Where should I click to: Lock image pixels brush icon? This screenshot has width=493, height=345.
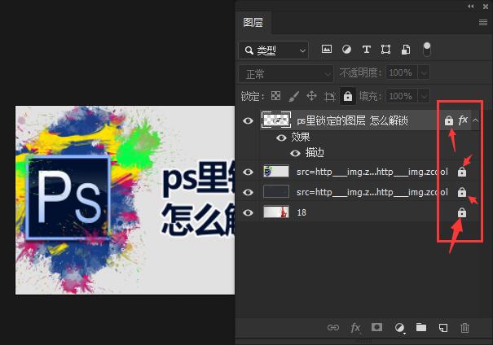pos(293,96)
